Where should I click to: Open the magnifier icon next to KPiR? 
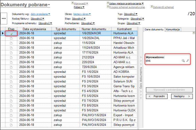click(x=183, y=61)
